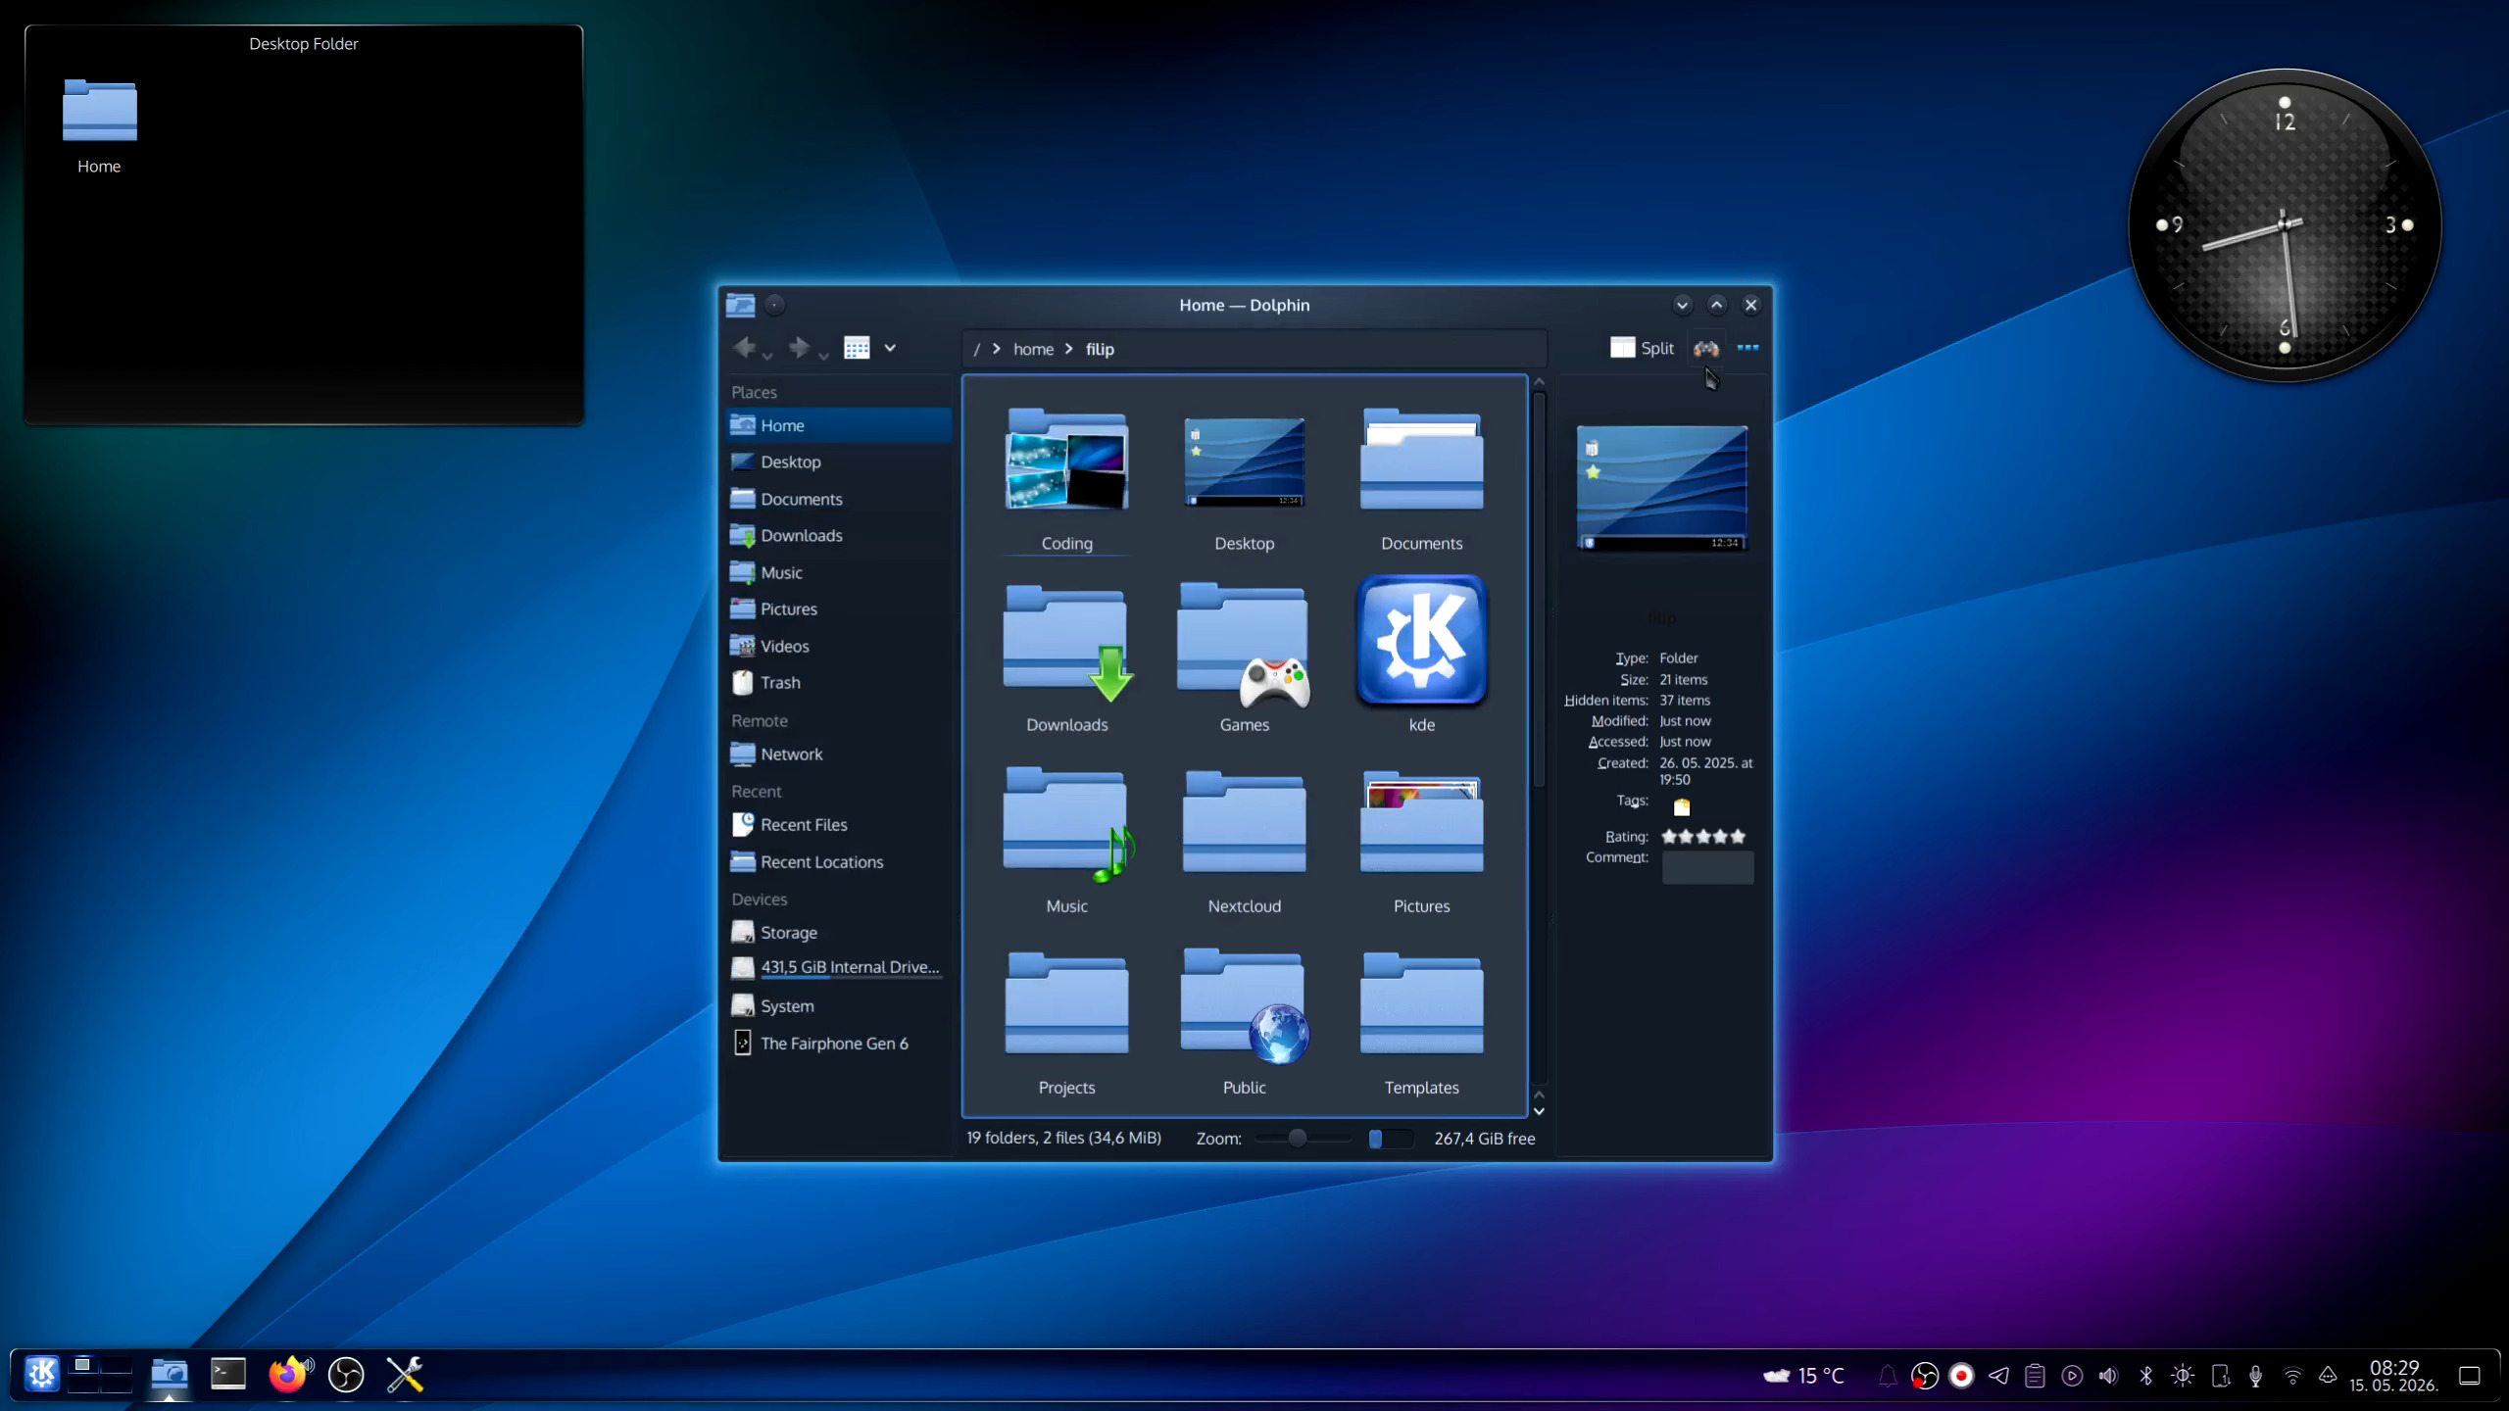Click the free disk space bar

[x=1391, y=1139]
